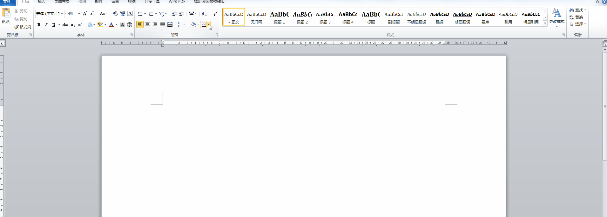
Task: Open the font size dropdown (小四)
Action: 79,14
